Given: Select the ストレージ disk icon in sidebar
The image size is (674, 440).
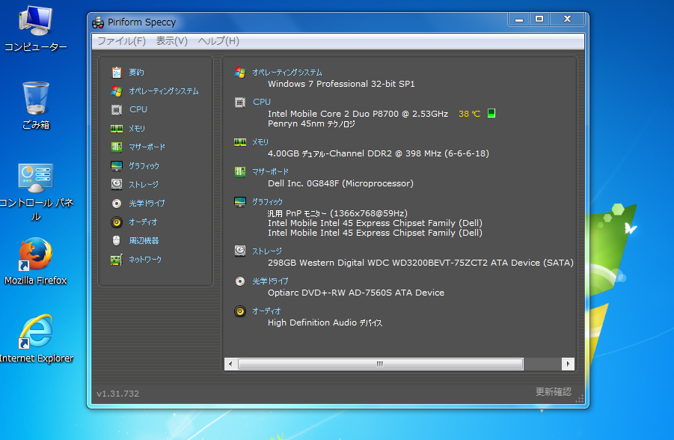Looking at the screenshot, I should pos(117,184).
